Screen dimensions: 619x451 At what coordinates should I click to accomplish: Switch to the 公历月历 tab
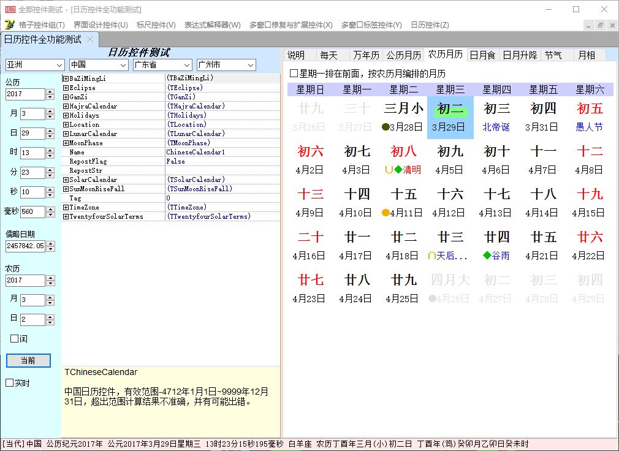[403, 55]
